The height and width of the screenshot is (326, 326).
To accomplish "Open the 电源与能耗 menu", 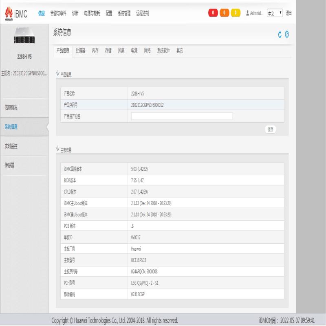I will 92,13.
